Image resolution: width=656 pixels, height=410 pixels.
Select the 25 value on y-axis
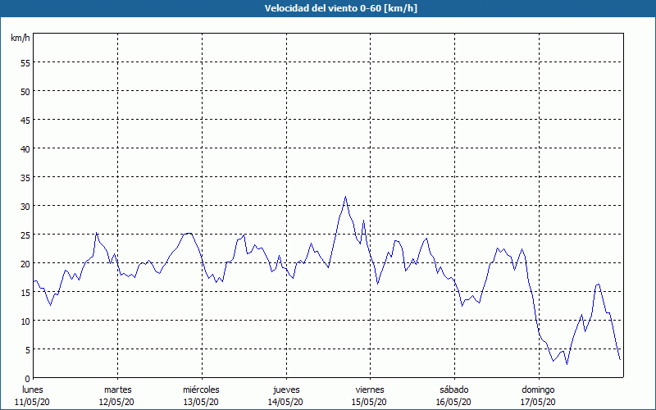point(25,235)
